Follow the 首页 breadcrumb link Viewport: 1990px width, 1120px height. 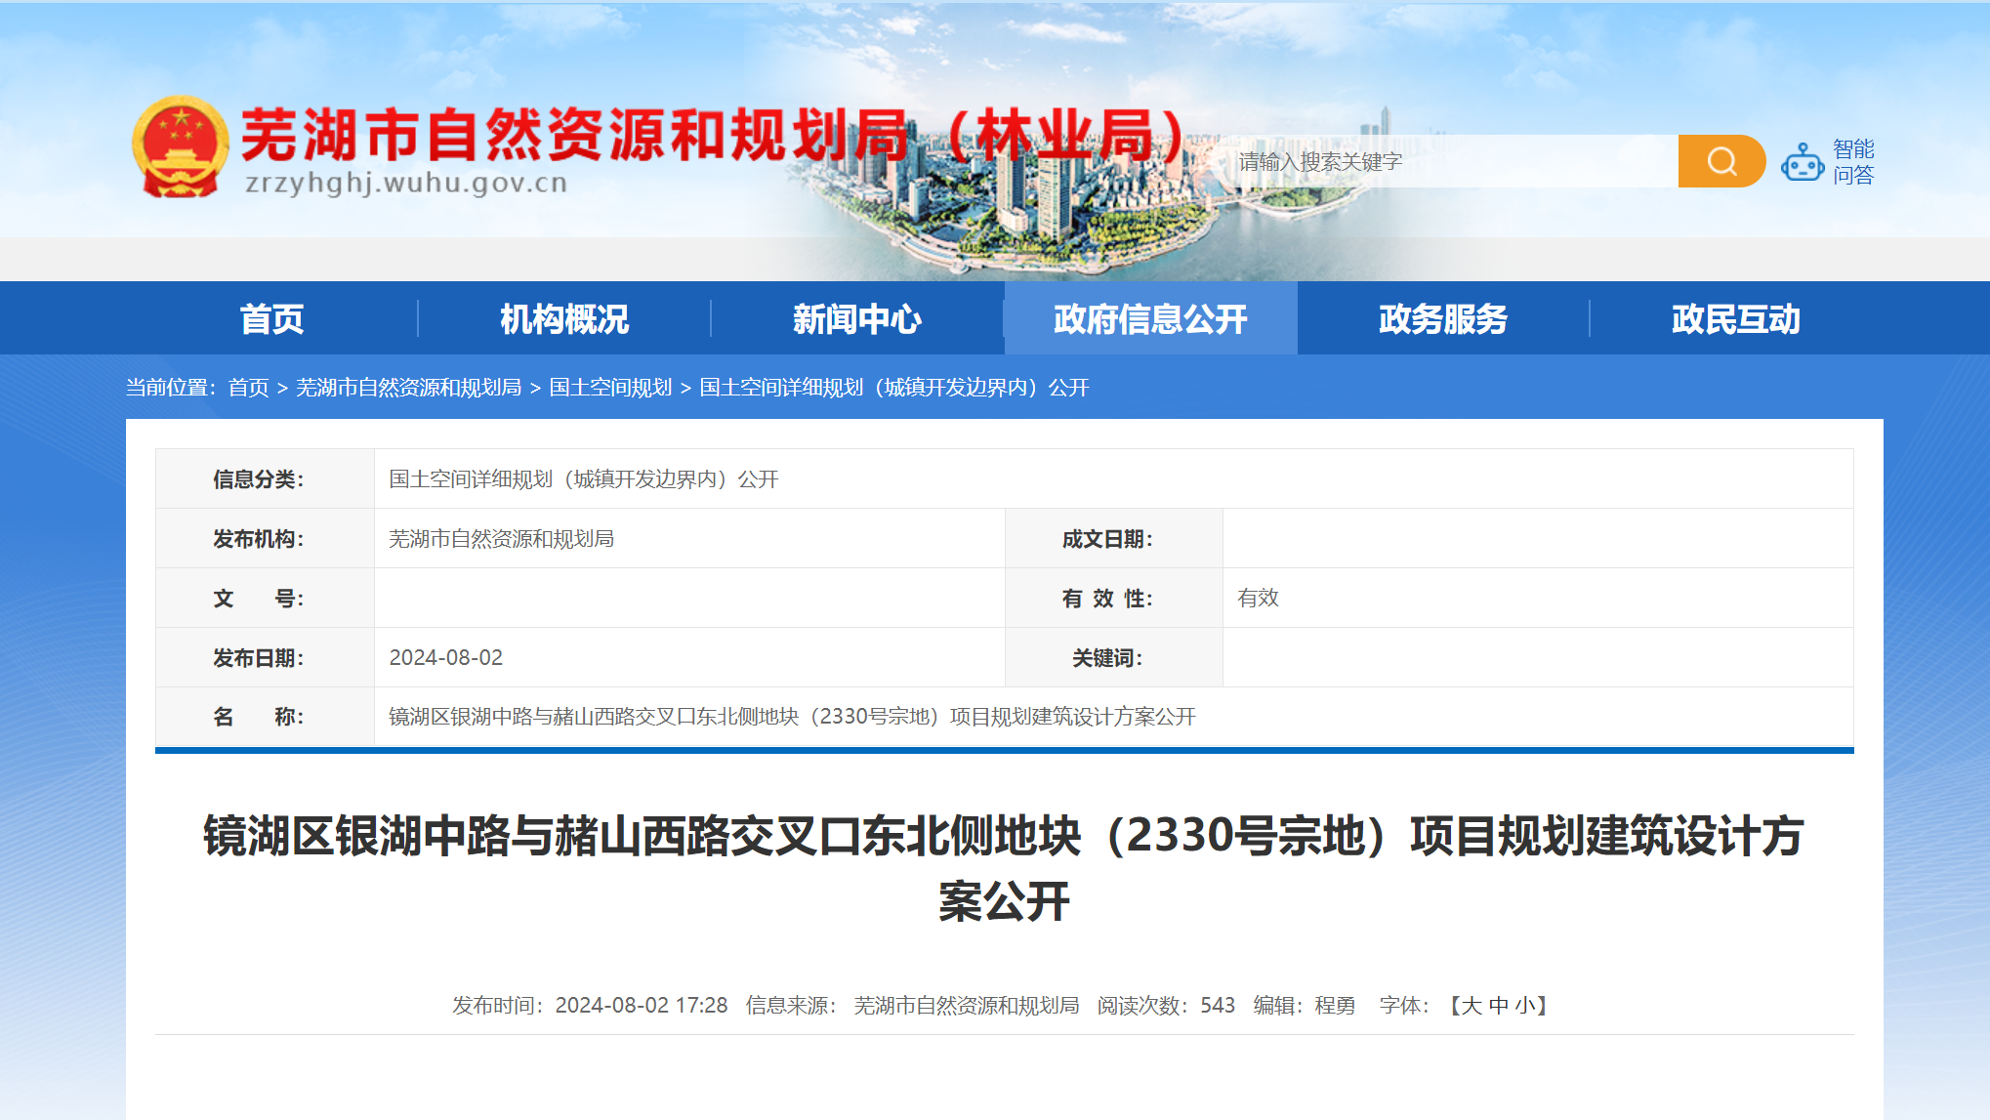[x=248, y=388]
